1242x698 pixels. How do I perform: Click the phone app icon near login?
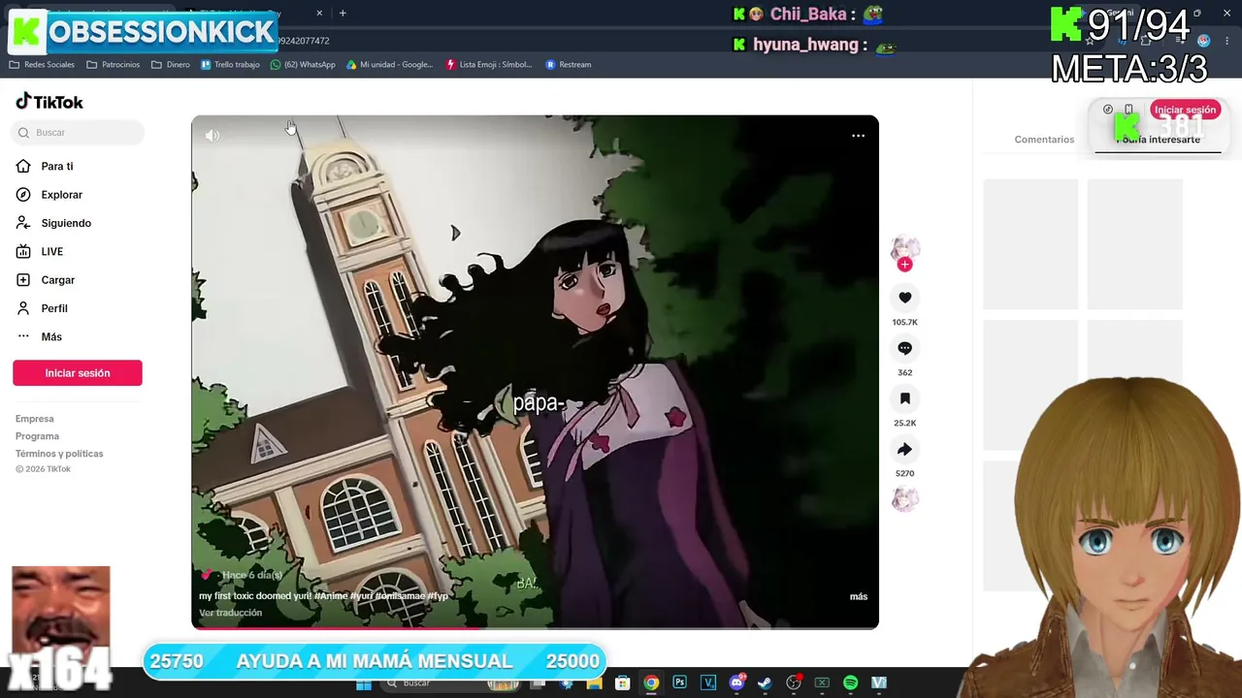1128,110
